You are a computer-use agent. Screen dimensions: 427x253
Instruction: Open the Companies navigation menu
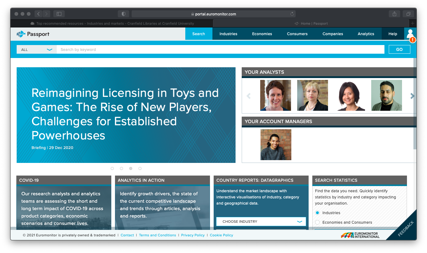point(333,34)
